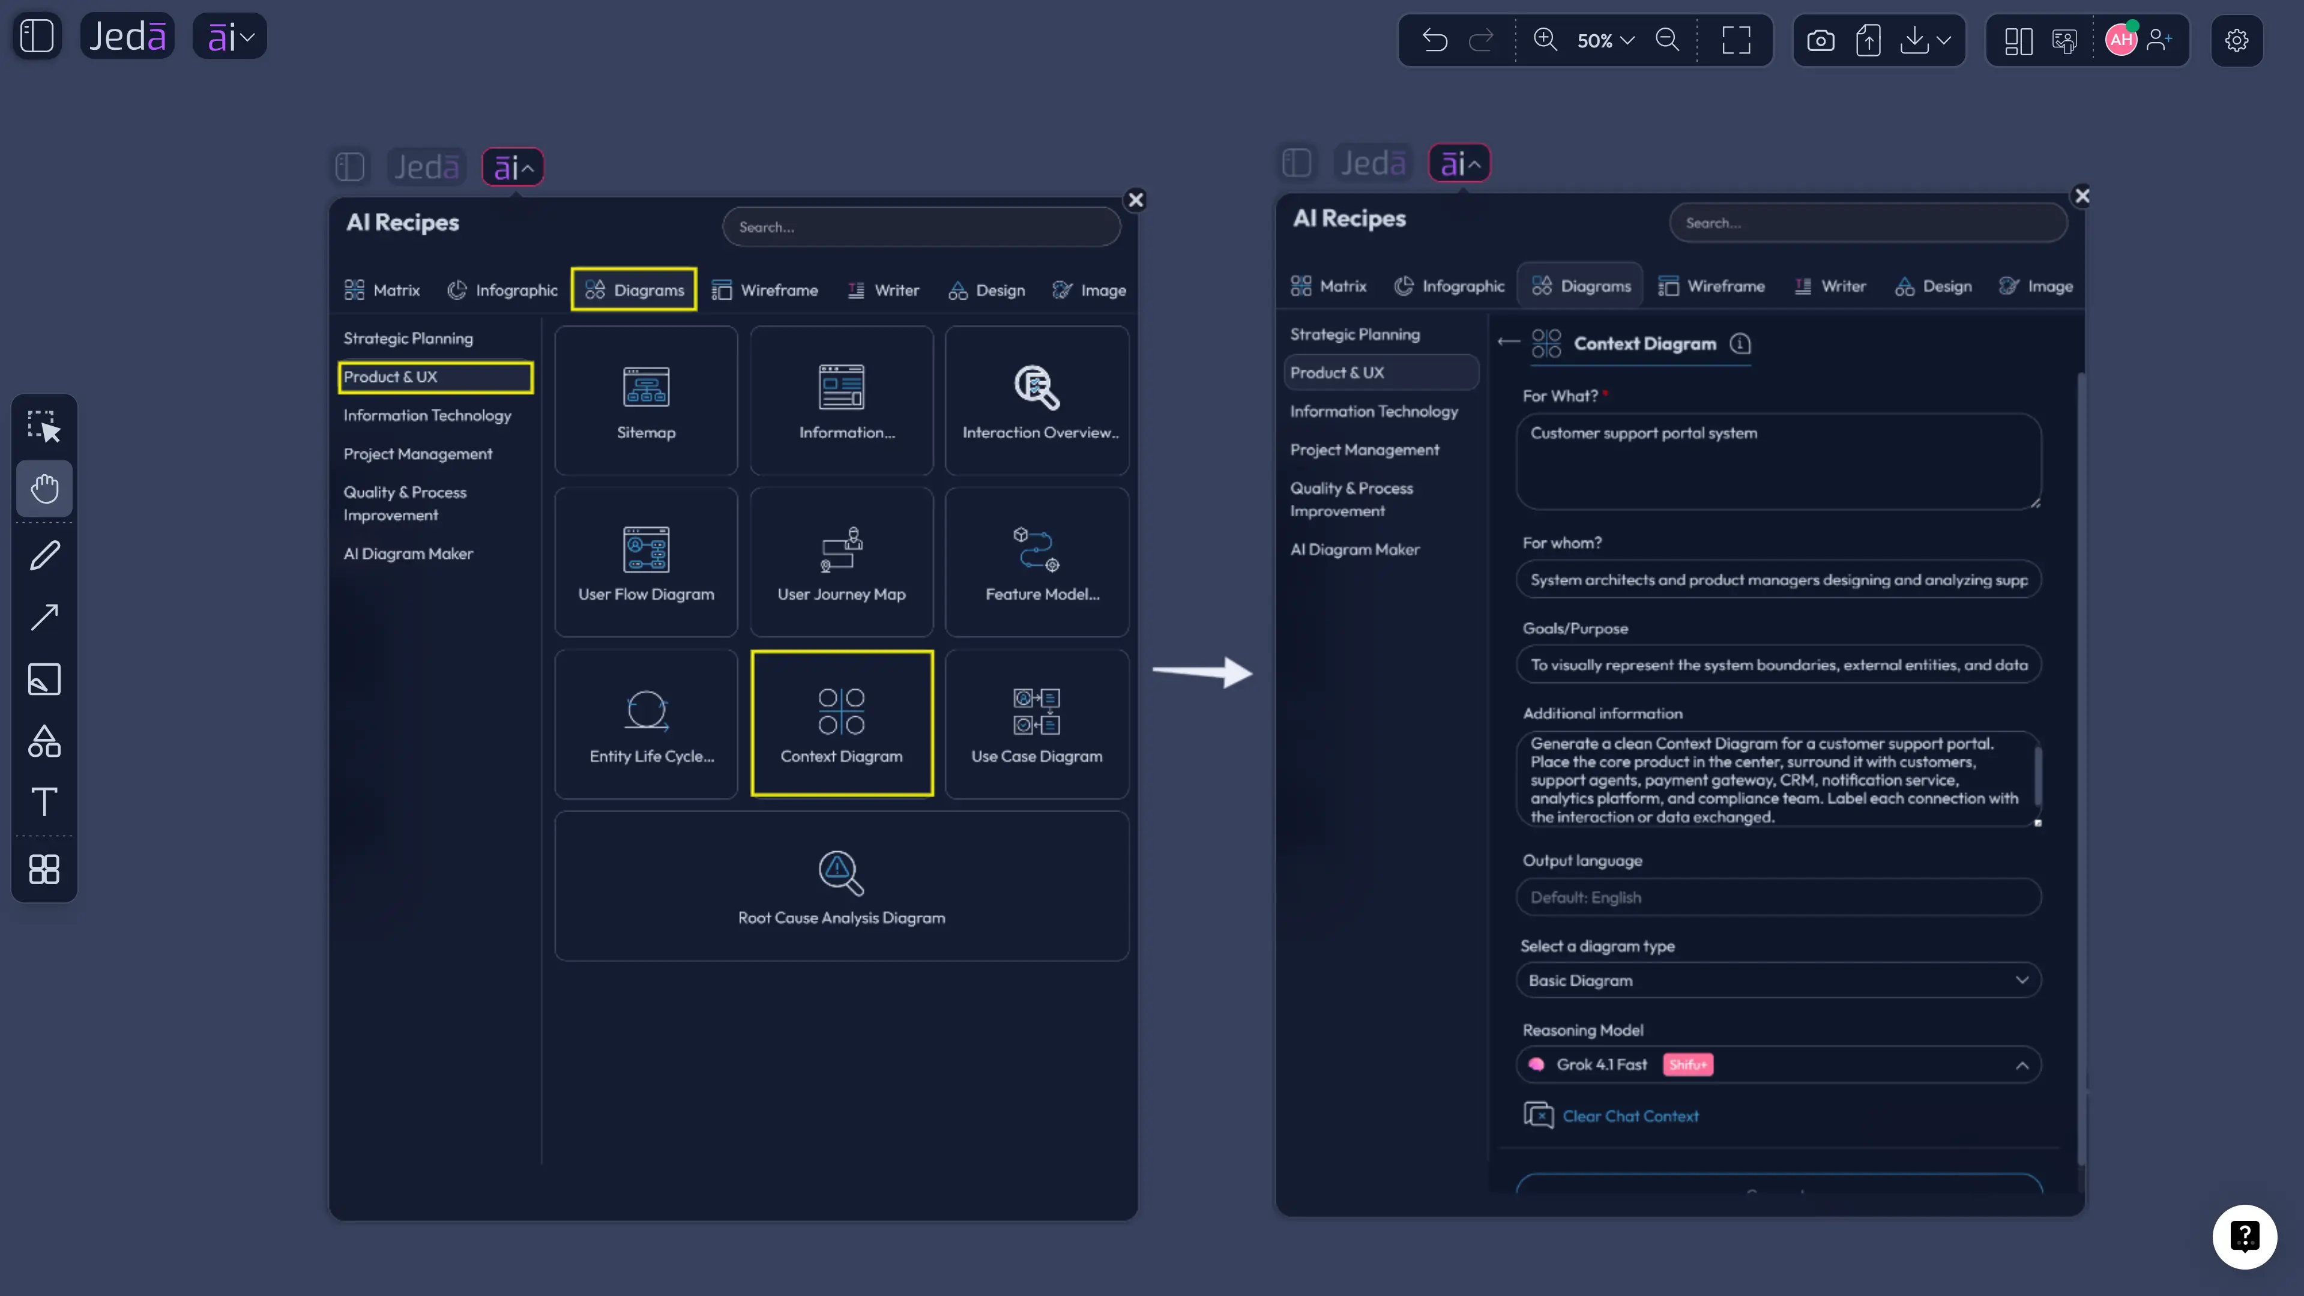Click the Output language field
Screen dimensions: 2304x1296
click(1778, 897)
